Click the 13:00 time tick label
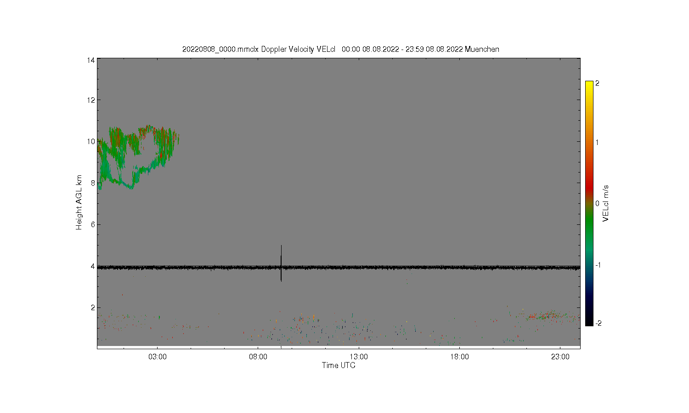Screen dimensions: 689x413 coord(359,357)
